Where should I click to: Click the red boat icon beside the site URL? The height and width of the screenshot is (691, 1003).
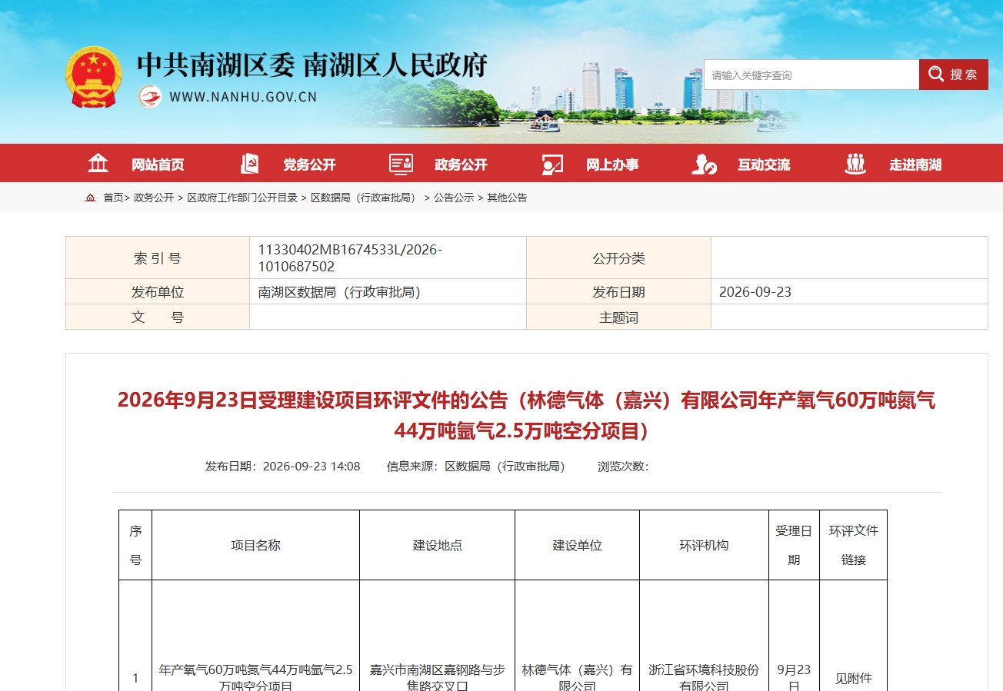[x=150, y=97]
